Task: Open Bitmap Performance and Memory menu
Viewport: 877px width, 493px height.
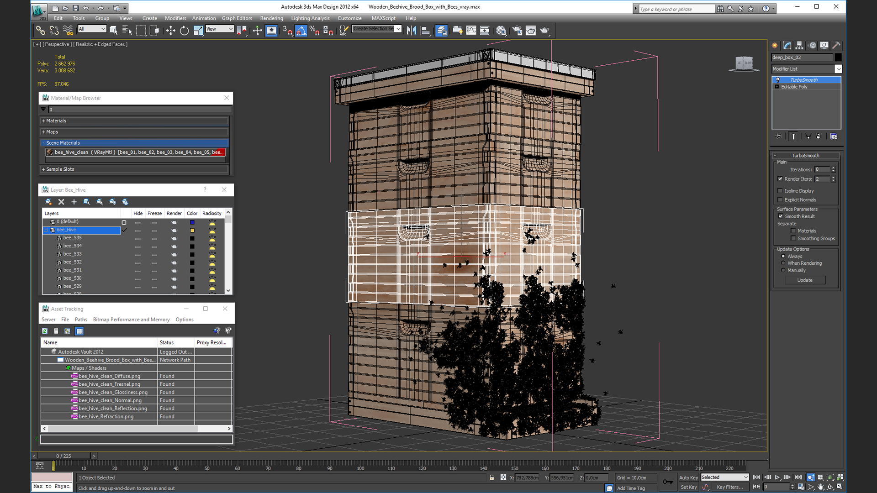Action: 131,320
